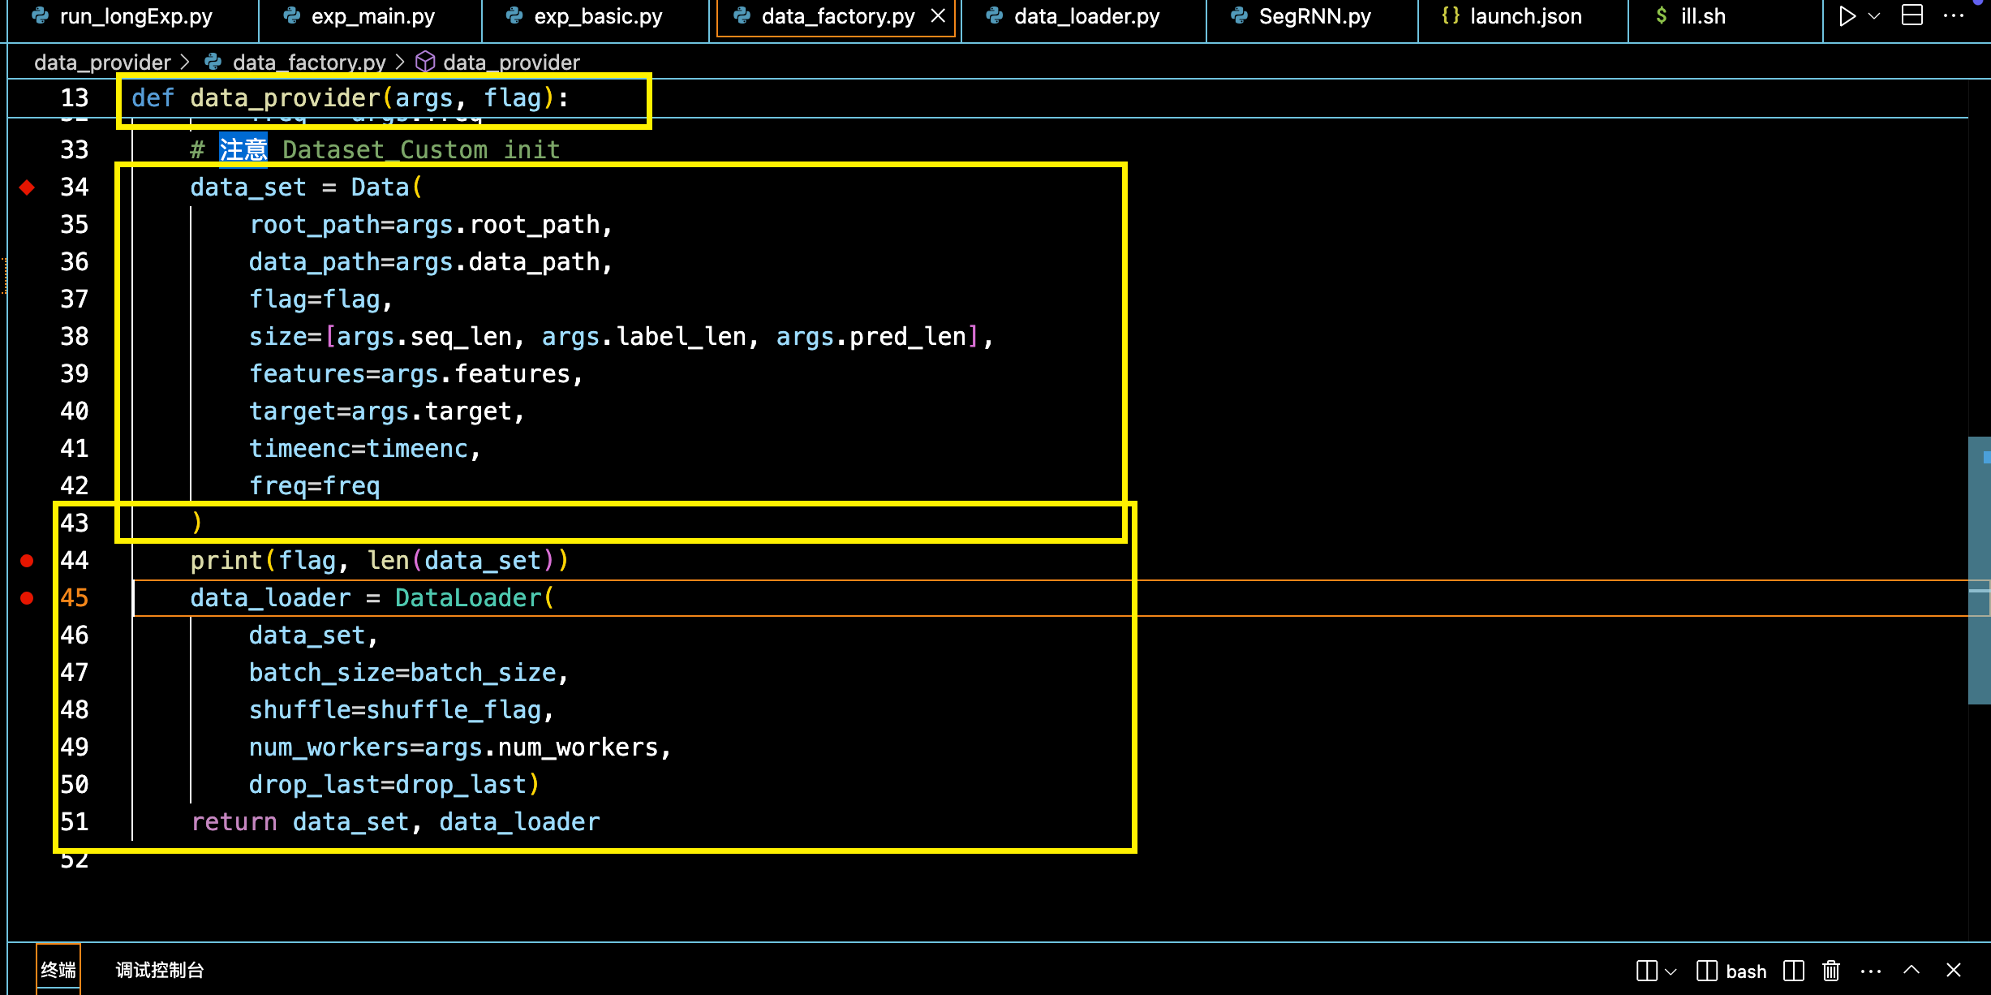
Task: Click the bash terminal icon
Action: coord(1706,971)
